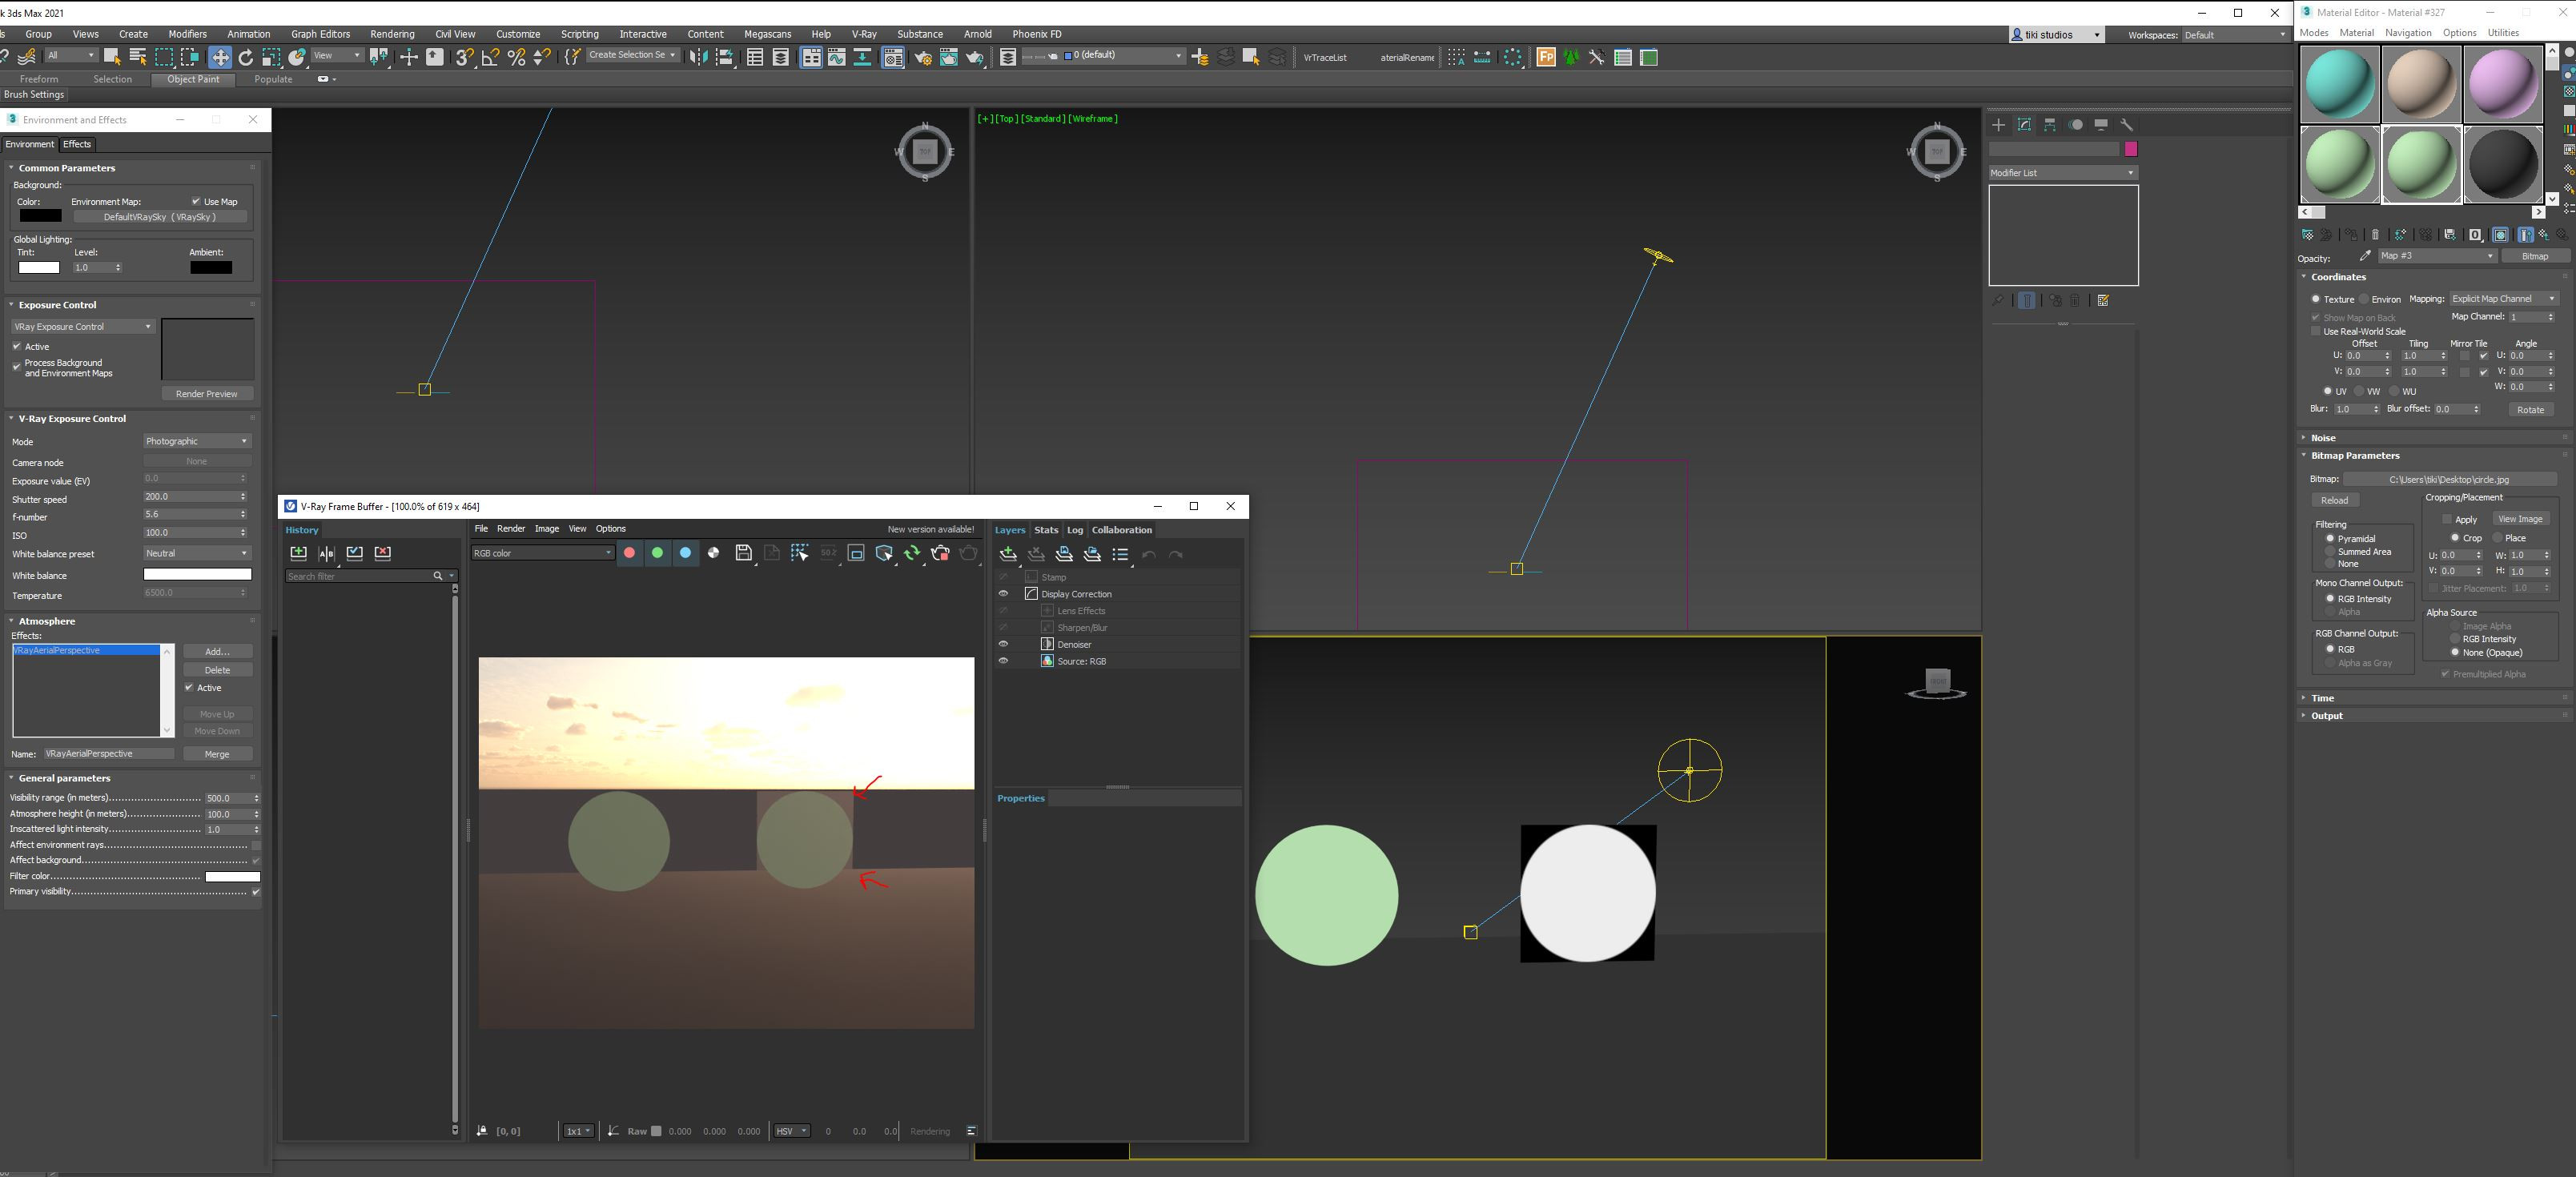Toggle visibility of Display Correction layer
This screenshot has height=1177, width=2576.
1003,594
